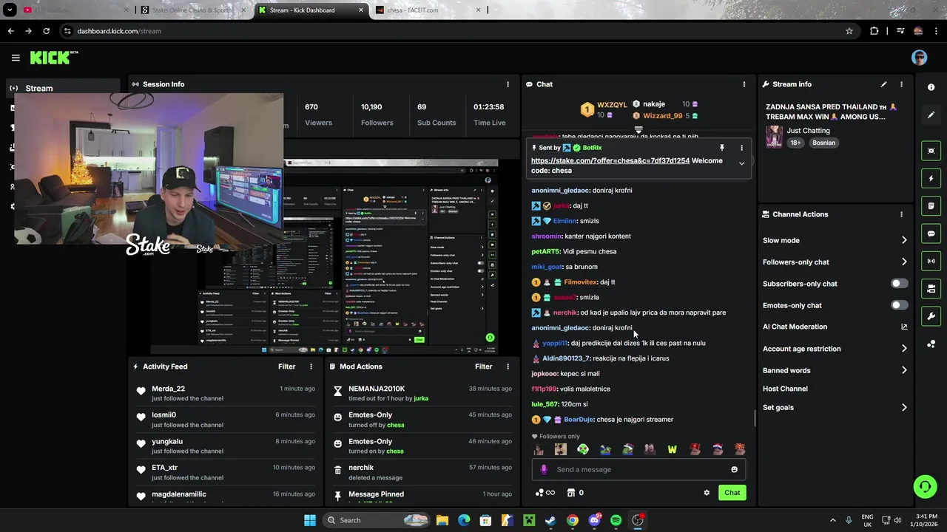Expand Followers-only chat settings

(904, 262)
